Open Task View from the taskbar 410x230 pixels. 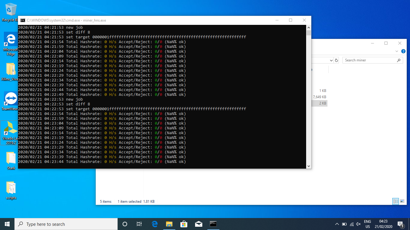click(139, 224)
